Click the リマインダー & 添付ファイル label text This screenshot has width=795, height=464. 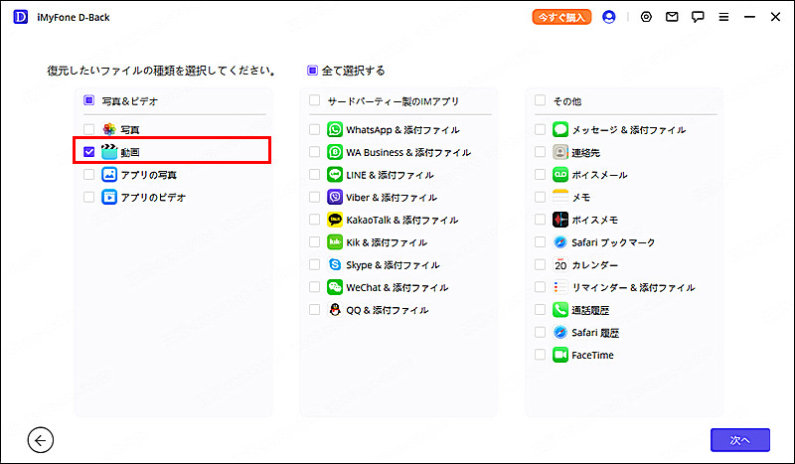point(633,287)
